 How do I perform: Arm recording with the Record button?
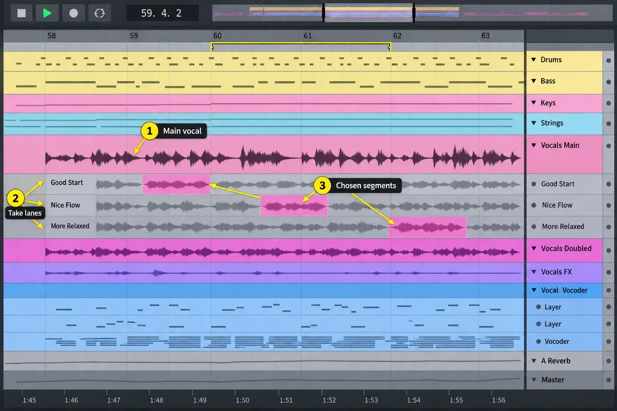pyautogui.click(x=74, y=13)
